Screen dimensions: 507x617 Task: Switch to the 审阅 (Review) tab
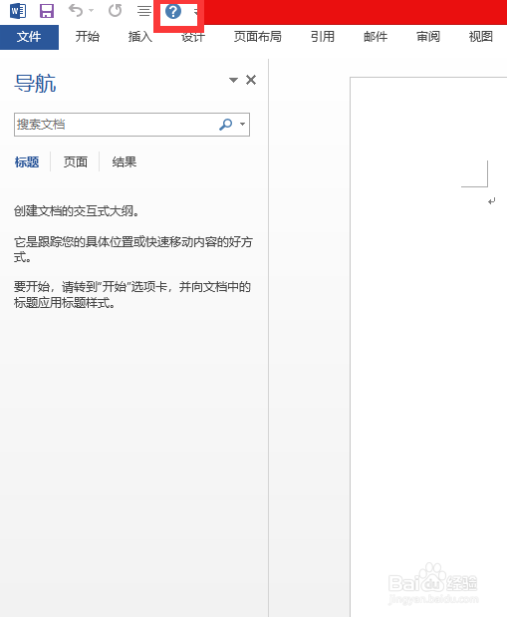tap(428, 37)
